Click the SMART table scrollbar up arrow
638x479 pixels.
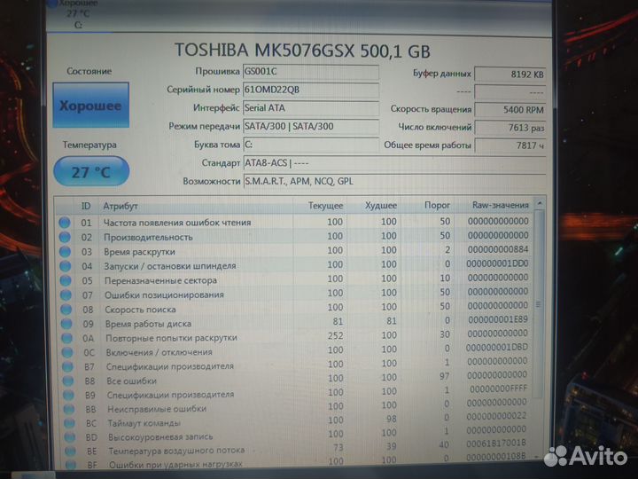coord(540,203)
